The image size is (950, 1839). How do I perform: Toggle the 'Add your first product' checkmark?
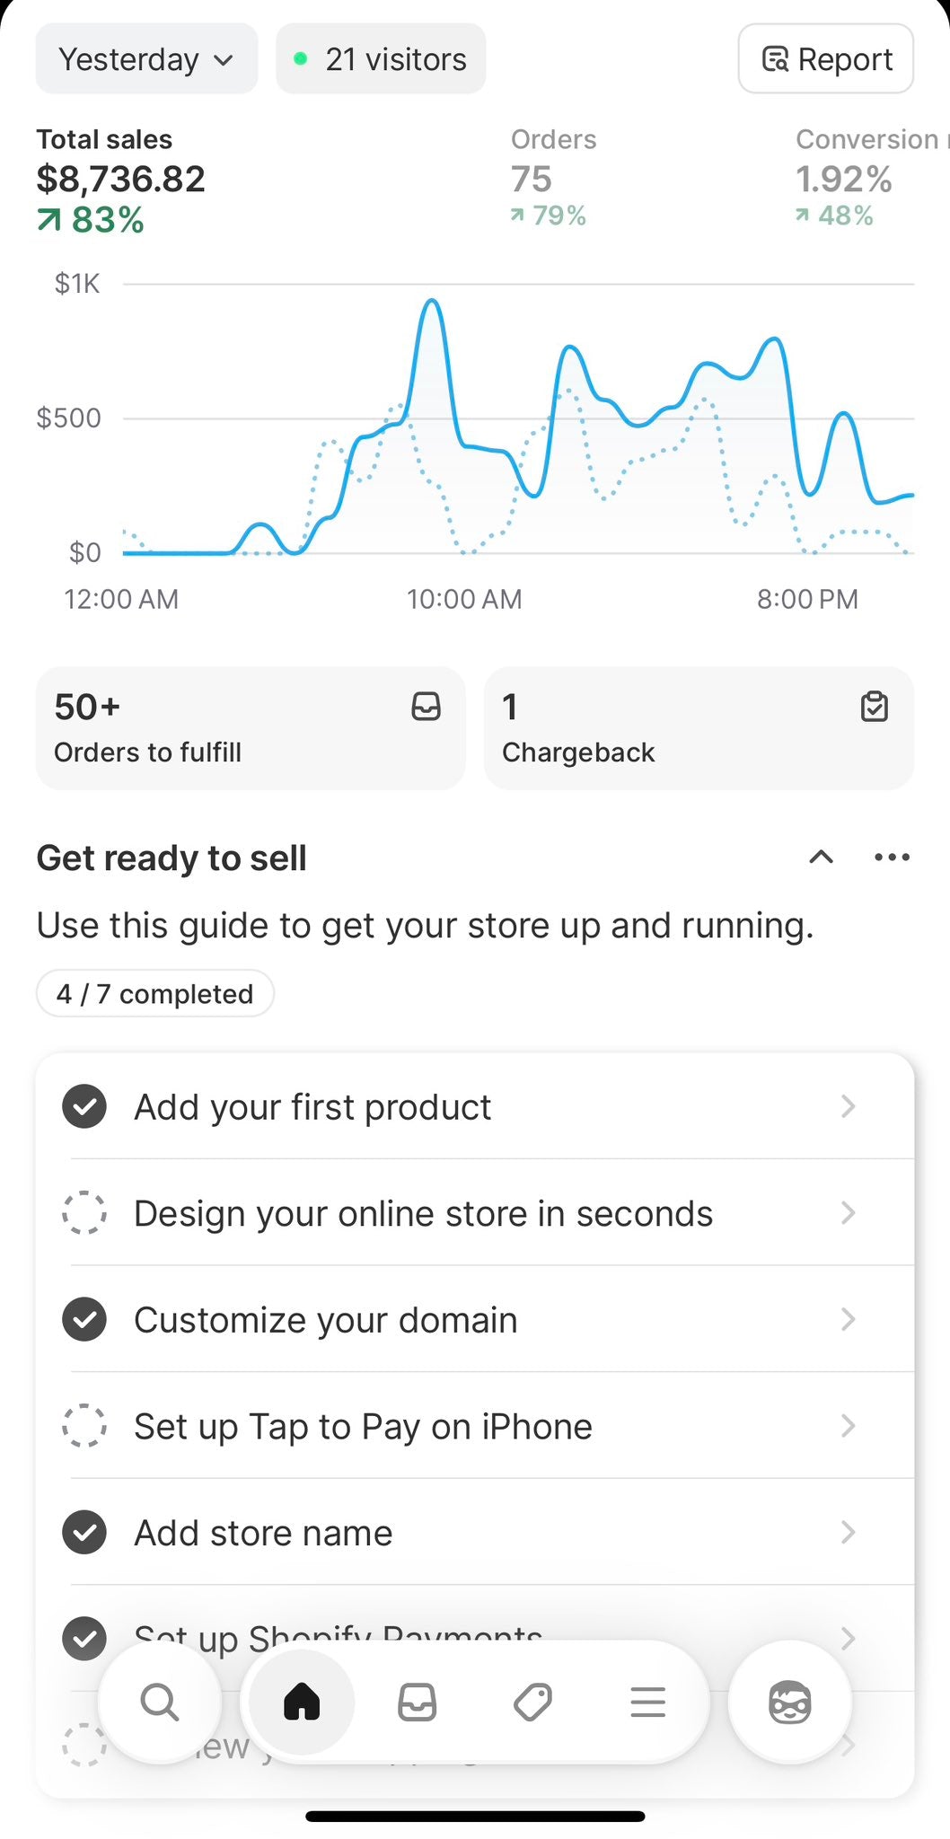[84, 1106]
